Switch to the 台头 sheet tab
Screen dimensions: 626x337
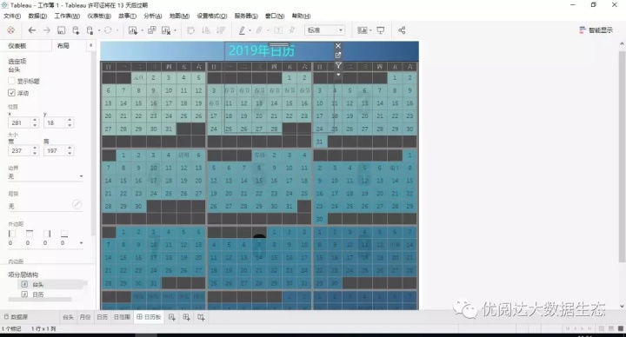point(68,317)
